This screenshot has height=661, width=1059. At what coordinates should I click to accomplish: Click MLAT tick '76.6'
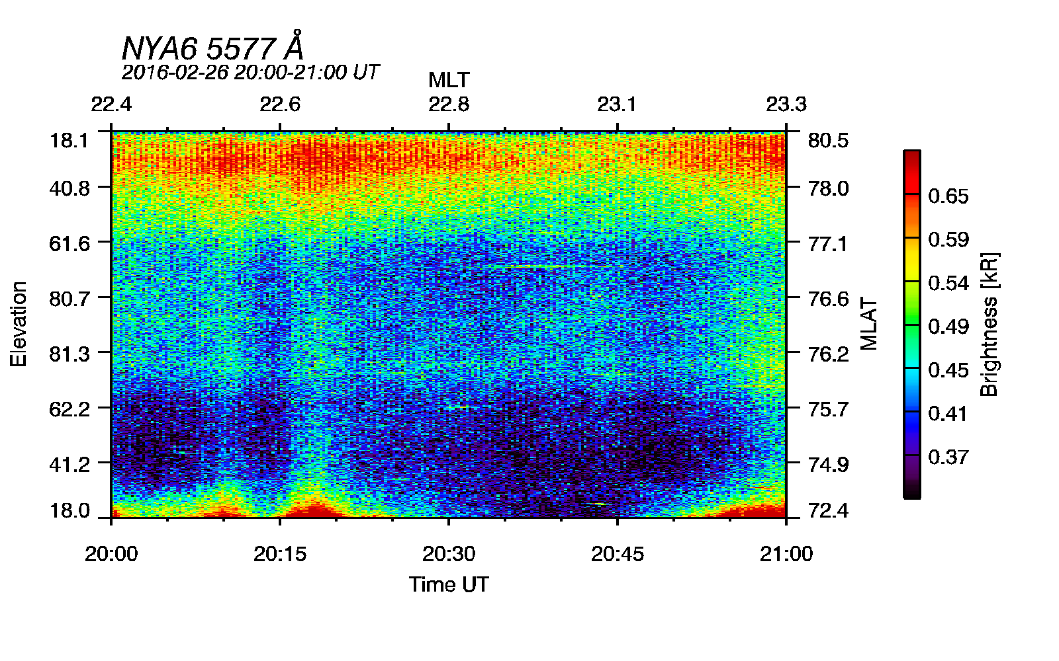pyautogui.click(x=828, y=299)
